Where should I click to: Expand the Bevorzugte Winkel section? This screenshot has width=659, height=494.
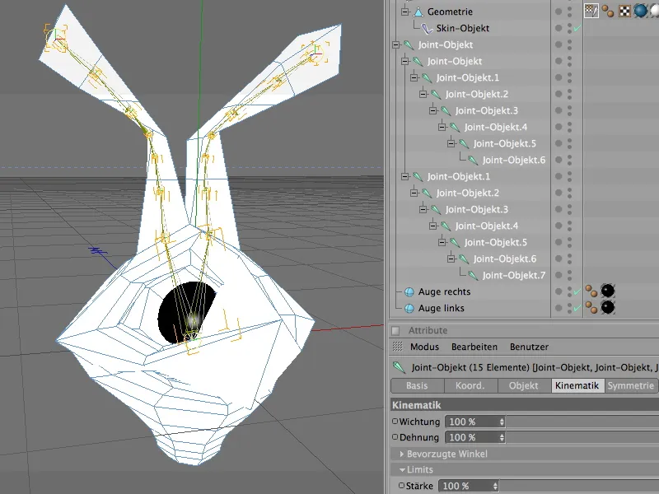tap(402, 454)
